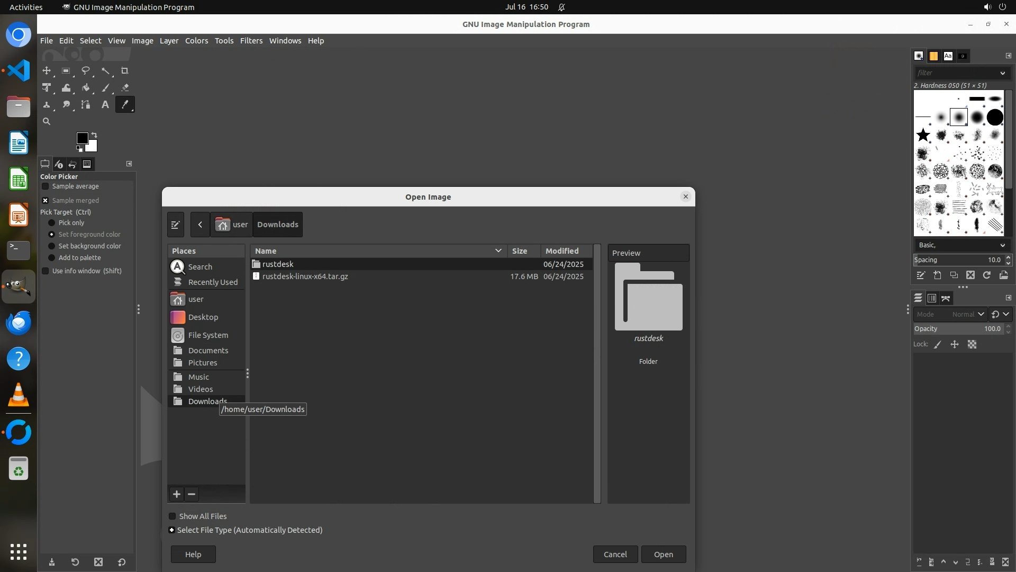Click the black foreground color swatch
This screenshot has height=572, width=1016.
(81, 138)
